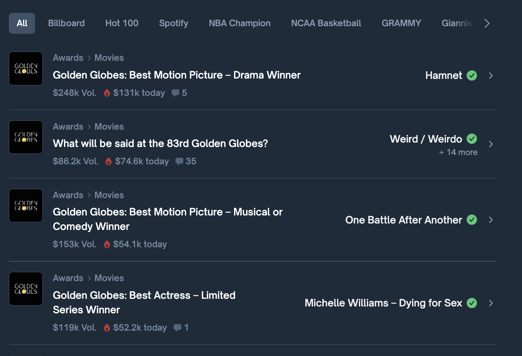
Task: Click the Golden Globes market thumbnail icon
Action: pos(25,68)
